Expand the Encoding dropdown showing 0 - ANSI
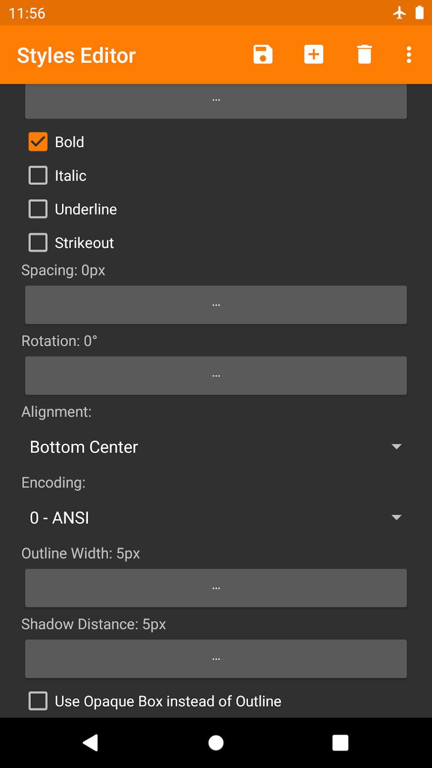Viewport: 432px width, 768px height. (216, 518)
